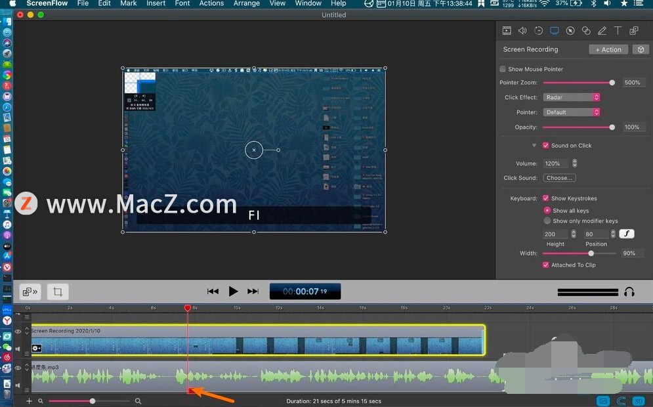Screen dimensions: 653x407
Task: Hide the Screen Recording track with eye icon
Action: [x=18, y=332]
